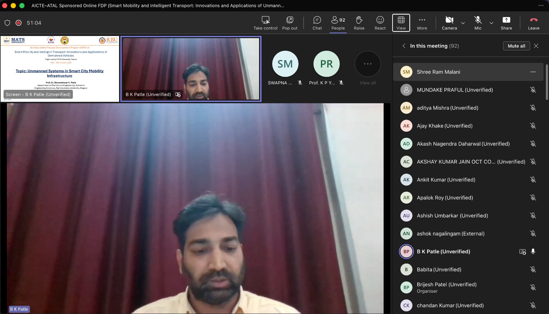Leave the meeting
Screen dimensions: 549x314
[534, 23]
